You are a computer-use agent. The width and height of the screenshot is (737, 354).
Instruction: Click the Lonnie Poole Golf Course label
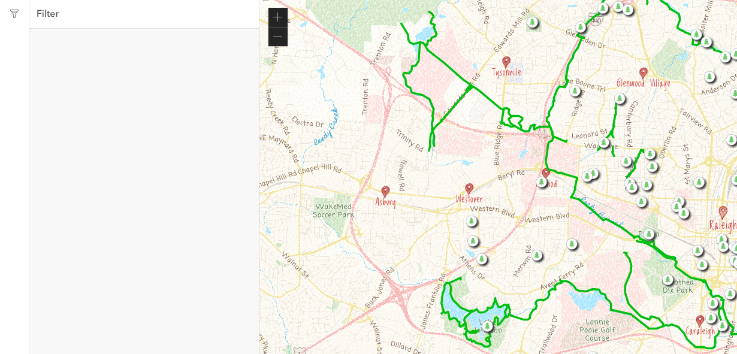point(597,330)
